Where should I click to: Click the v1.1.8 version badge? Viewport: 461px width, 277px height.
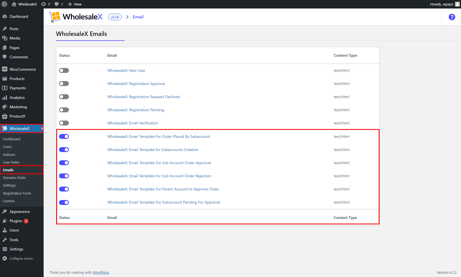tap(115, 17)
